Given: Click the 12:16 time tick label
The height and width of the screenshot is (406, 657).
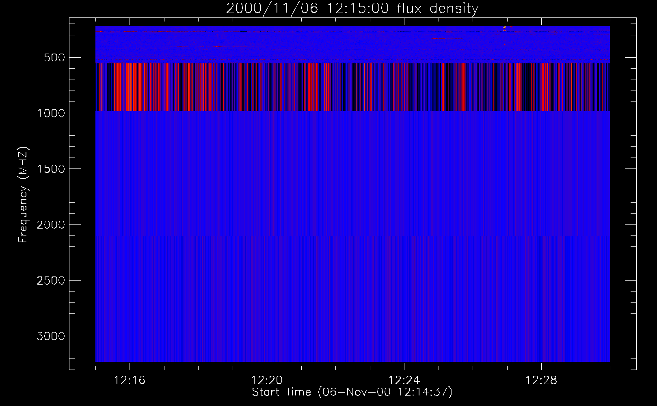Looking at the screenshot, I should pyautogui.click(x=130, y=380).
